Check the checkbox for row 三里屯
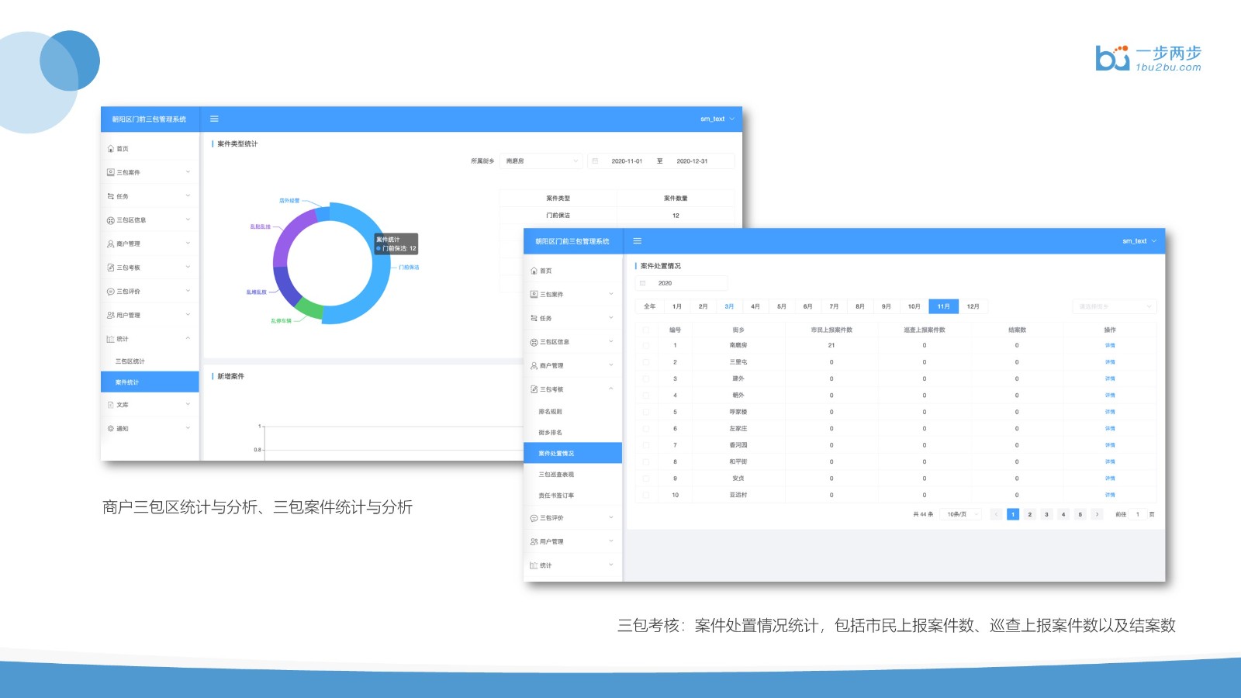 pyautogui.click(x=645, y=362)
